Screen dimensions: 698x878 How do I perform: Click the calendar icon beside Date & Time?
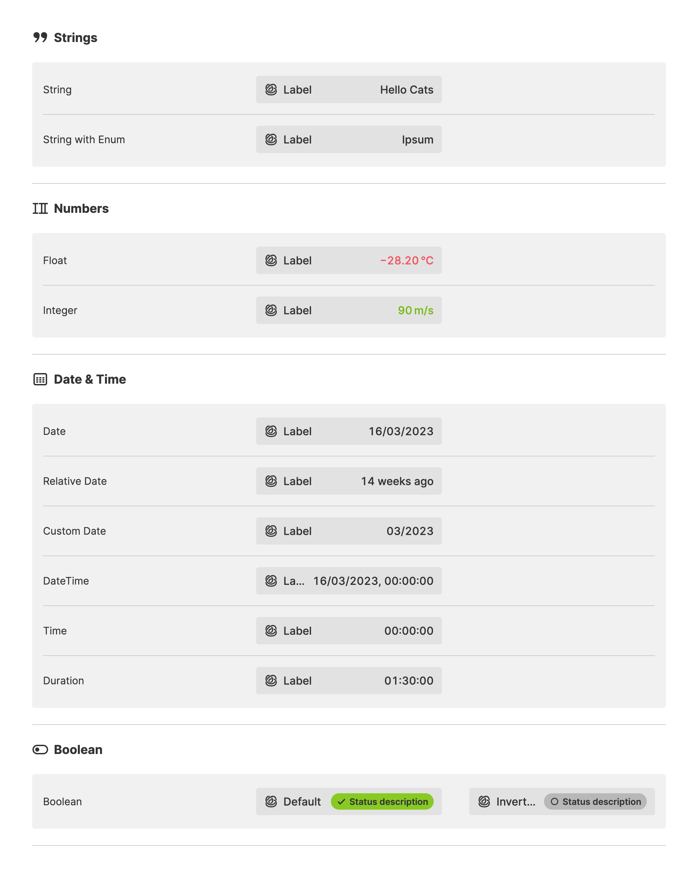[x=40, y=379]
